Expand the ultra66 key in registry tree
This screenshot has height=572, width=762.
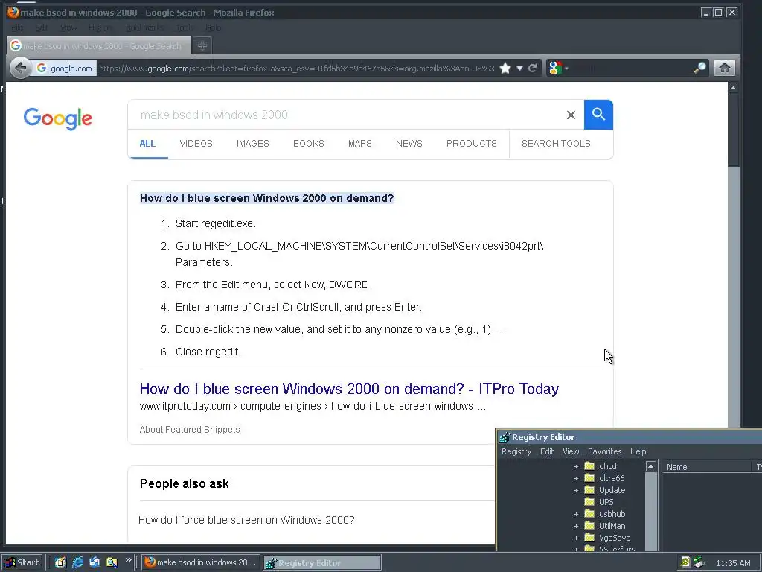576,479
